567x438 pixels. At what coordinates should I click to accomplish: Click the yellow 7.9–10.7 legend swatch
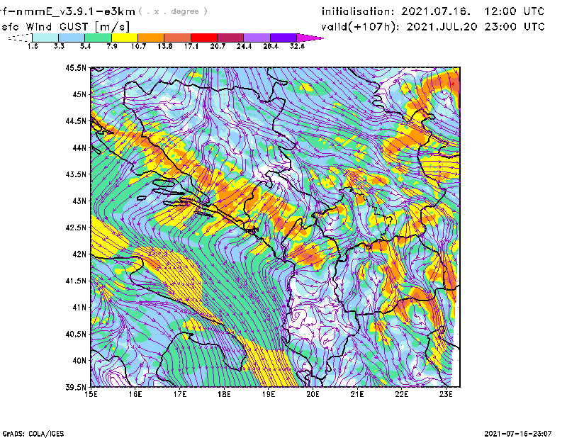pos(125,38)
